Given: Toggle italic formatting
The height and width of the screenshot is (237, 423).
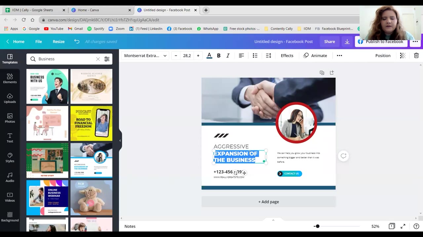Looking at the screenshot, I should click(228, 56).
